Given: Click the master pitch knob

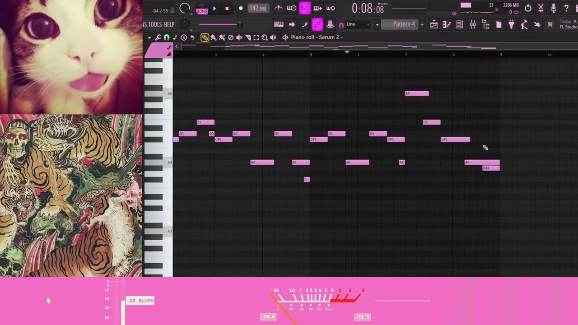Looking at the screenshot, I should tap(184, 24).
